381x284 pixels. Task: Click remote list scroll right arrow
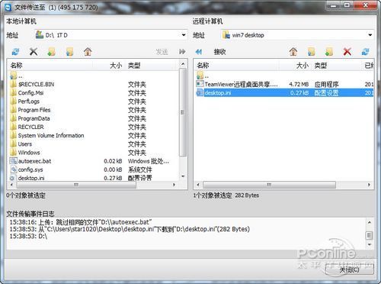[369, 185]
